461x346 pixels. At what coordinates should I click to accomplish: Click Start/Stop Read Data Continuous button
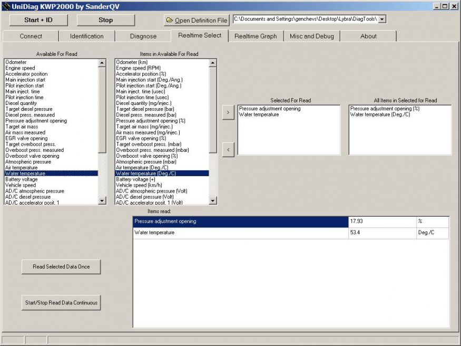click(61, 303)
